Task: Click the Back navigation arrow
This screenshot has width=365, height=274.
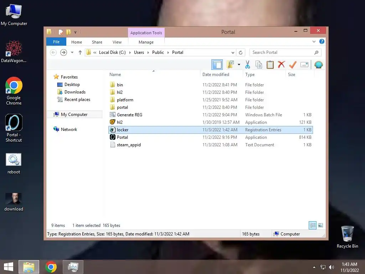Action: (53, 52)
